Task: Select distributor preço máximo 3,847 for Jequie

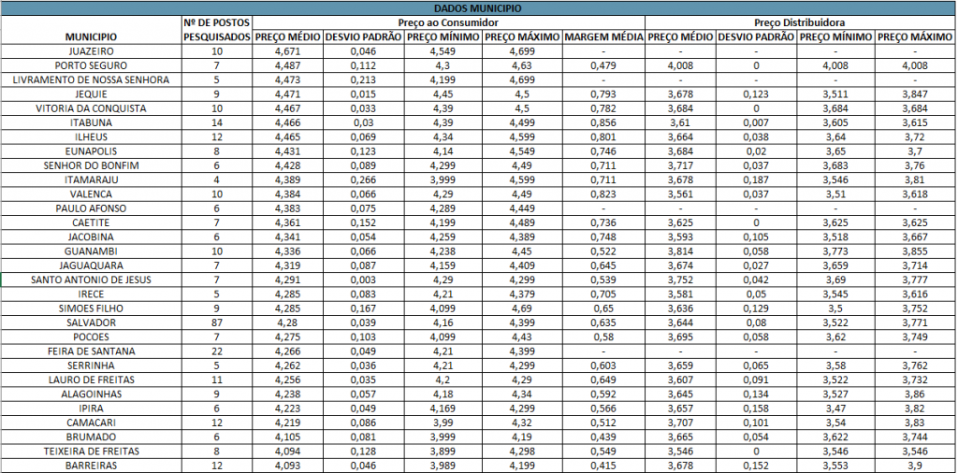Action: tap(915, 94)
